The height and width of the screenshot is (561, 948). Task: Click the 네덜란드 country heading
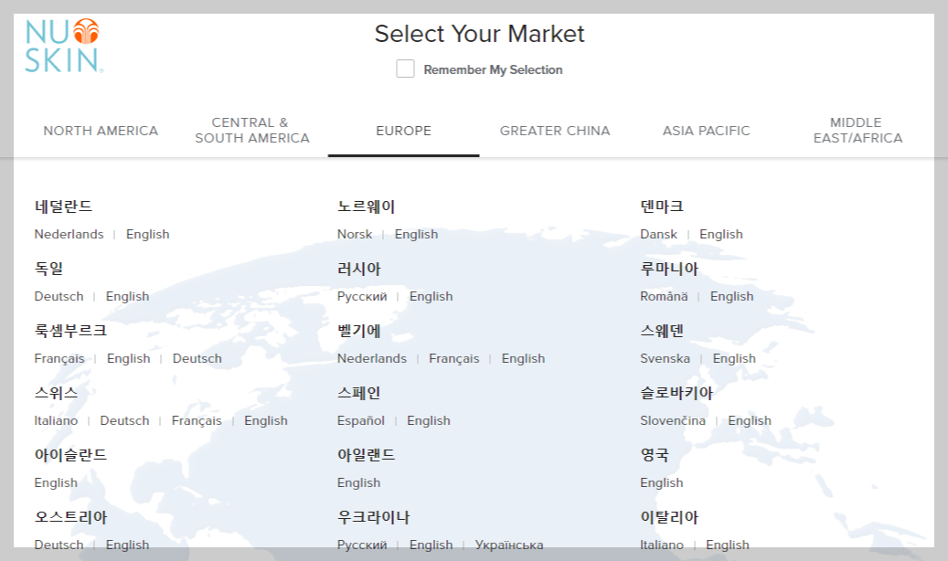63,206
